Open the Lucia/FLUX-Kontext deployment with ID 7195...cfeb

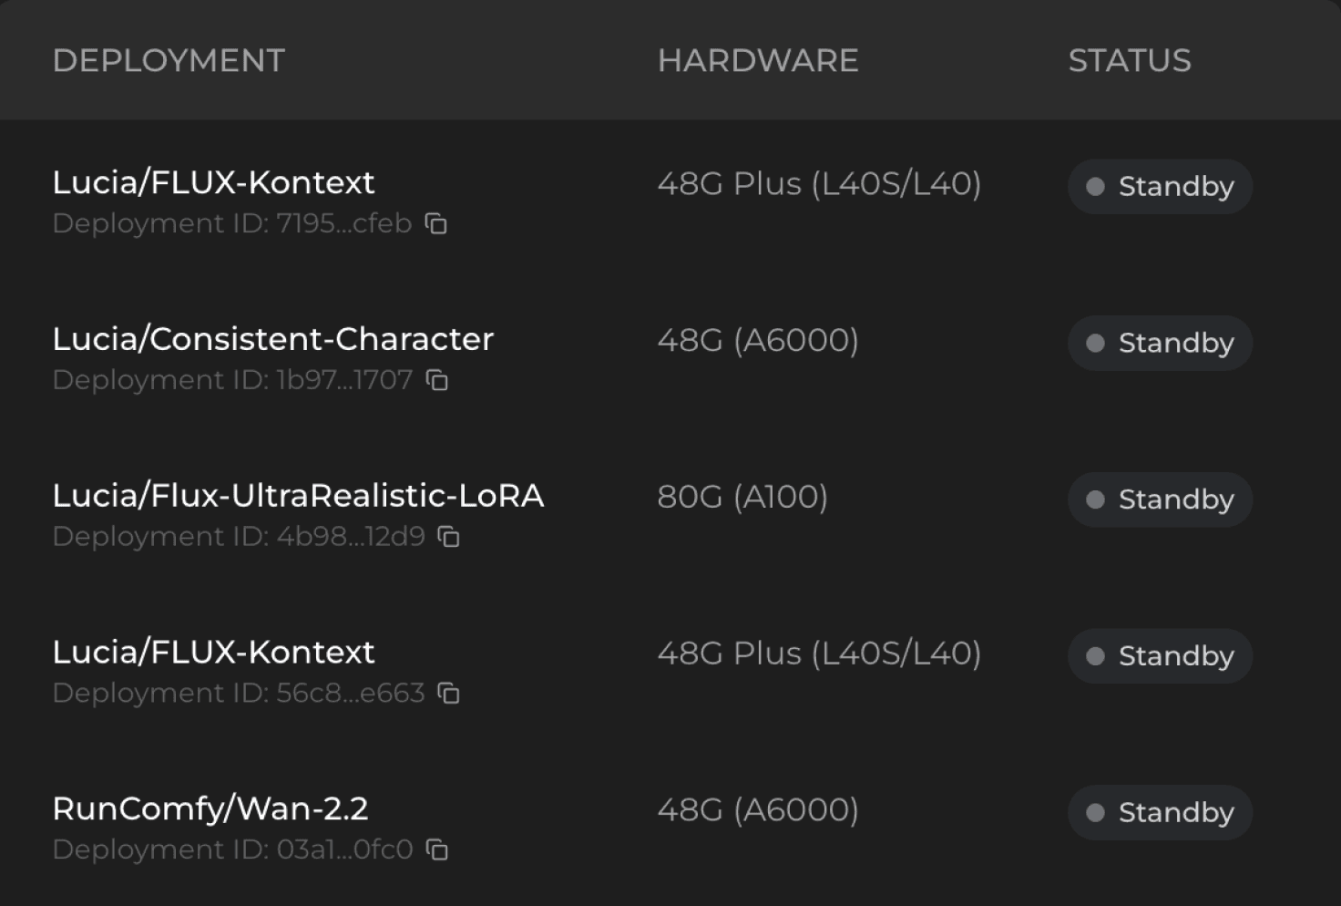coord(213,183)
